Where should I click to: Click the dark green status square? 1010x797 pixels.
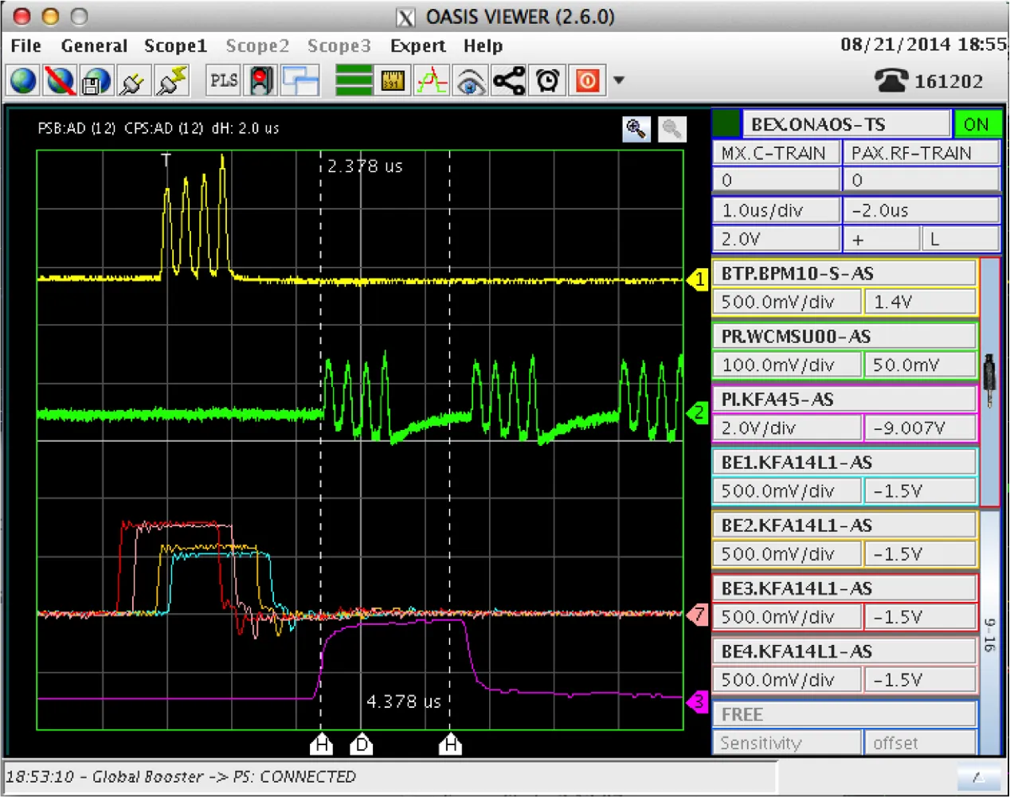[726, 124]
